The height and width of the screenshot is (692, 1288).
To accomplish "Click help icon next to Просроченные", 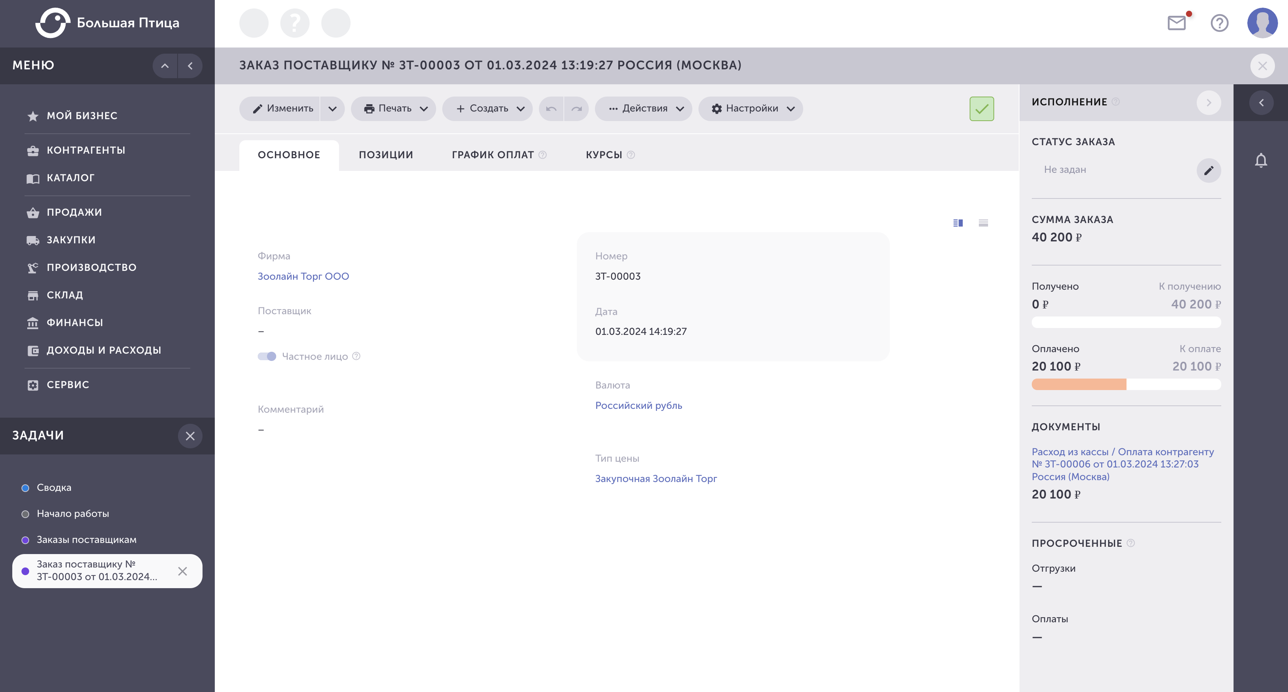I will (x=1130, y=543).
